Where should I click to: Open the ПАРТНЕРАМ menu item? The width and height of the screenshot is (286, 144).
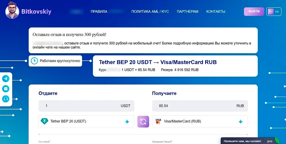[187, 11]
